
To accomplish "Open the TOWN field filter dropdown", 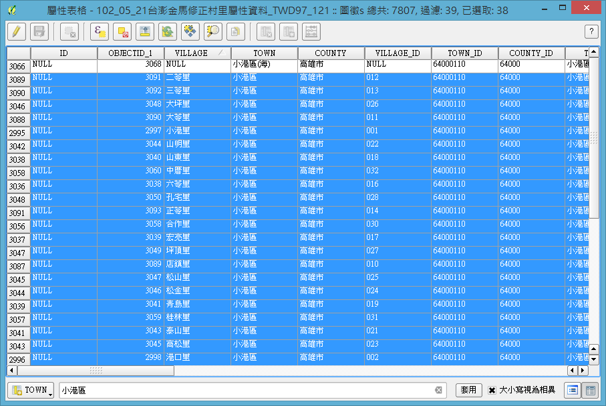I will [31, 390].
